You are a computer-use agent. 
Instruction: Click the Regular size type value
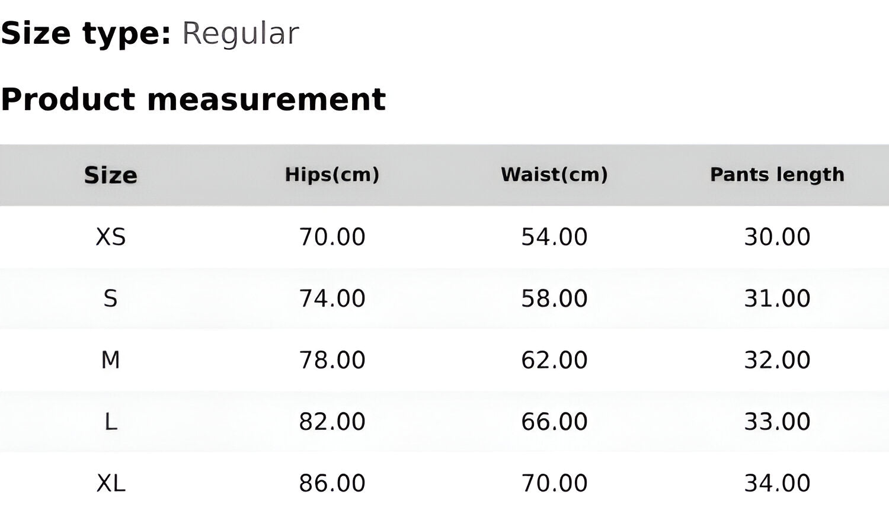(x=240, y=34)
